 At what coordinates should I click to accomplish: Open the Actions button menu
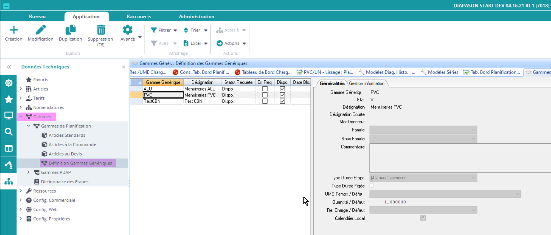(231, 43)
